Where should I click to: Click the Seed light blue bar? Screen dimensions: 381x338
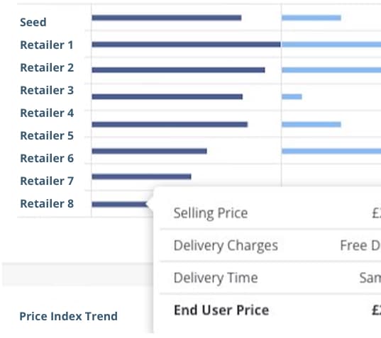(311, 18)
